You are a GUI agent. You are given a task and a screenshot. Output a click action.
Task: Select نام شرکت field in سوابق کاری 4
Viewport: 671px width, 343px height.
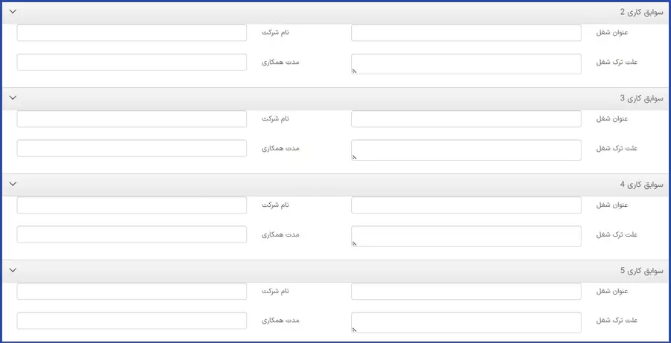click(131, 205)
